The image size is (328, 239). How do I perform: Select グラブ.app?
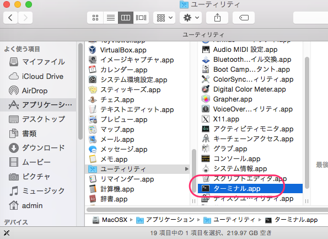pyautogui.click(x=250, y=149)
